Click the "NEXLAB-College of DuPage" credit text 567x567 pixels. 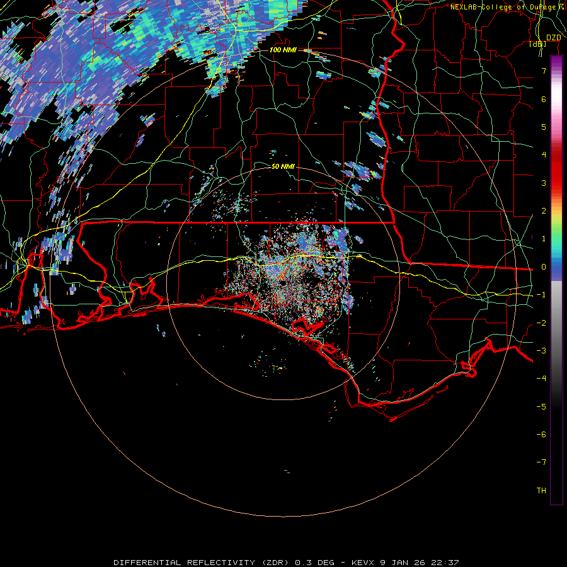pyautogui.click(x=503, y=7)
